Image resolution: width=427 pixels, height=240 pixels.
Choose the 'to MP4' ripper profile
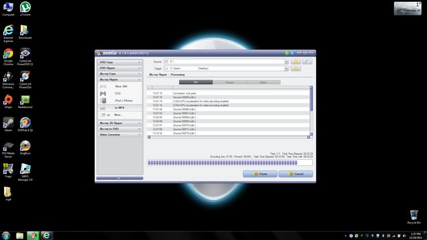click(x=120, y=108)
